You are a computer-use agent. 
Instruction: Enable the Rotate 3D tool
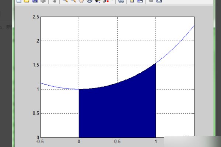tap(89, 1)
